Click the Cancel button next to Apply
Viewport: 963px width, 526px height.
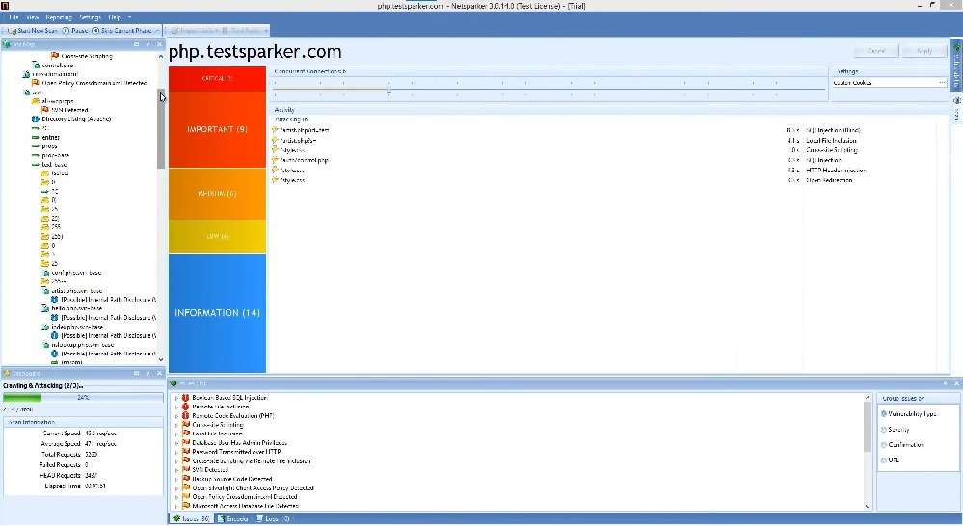876,51
